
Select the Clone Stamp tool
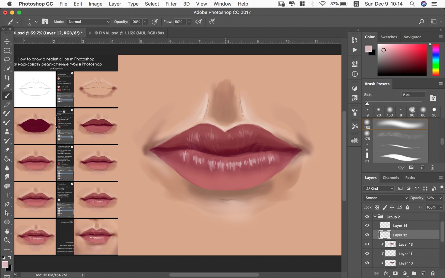pyautogui.click(x=7, y=132)
